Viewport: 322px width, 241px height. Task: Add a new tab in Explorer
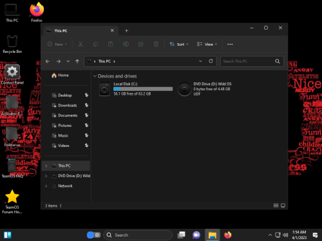(x=127, y=31)
